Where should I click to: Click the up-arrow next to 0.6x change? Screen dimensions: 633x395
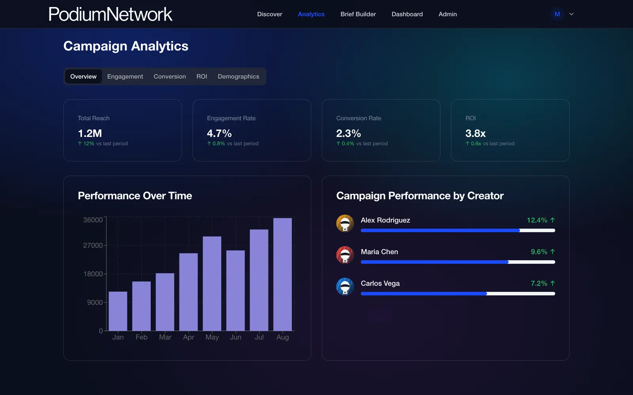point(468,143)
